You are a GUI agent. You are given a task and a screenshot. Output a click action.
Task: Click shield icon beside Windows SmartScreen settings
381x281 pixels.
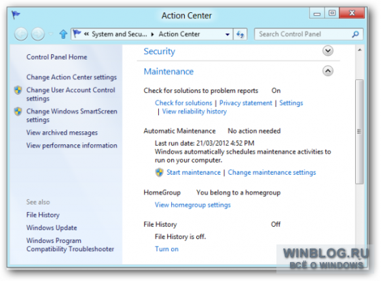[18, 112]
